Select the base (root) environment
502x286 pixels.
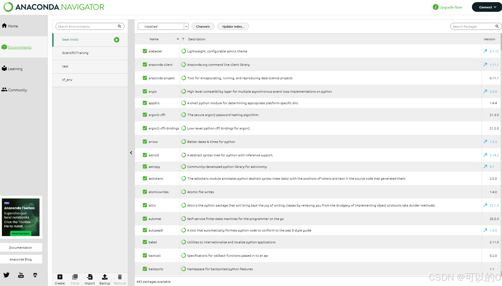[90, 40]
